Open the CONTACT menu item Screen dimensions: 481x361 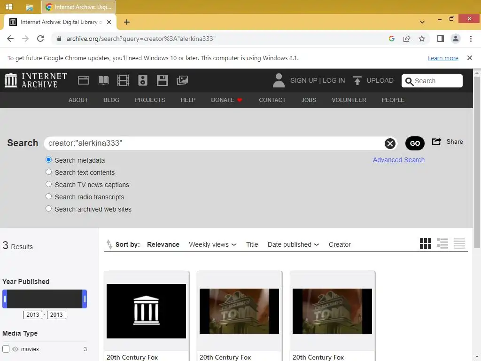pyautogui.click(x=272, y=100)
